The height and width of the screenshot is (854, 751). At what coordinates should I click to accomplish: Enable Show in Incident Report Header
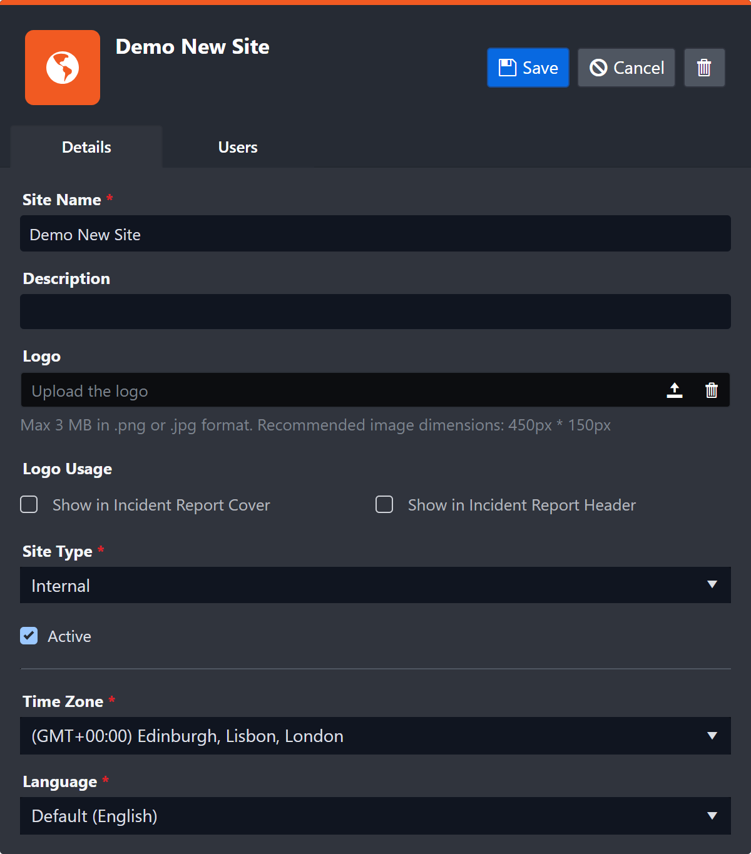(x=384, y=504)
